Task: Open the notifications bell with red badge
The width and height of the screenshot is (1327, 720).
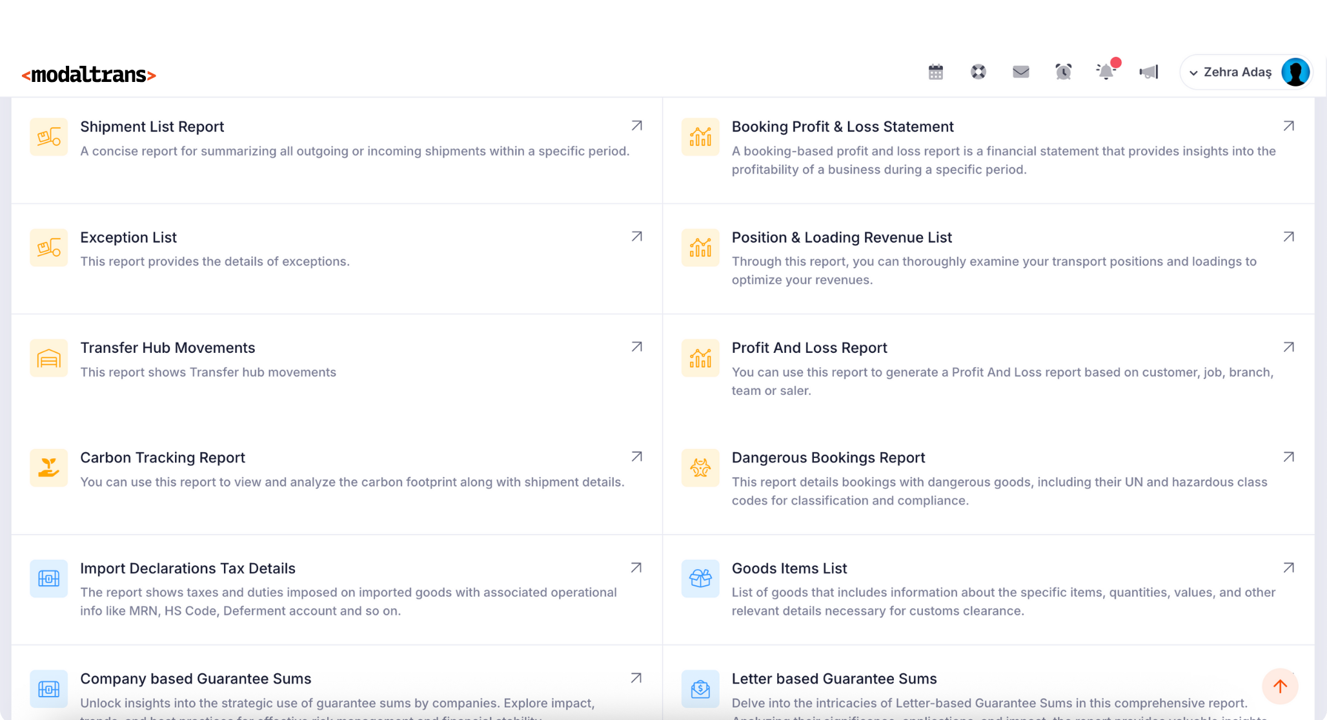Action: 1106,72
